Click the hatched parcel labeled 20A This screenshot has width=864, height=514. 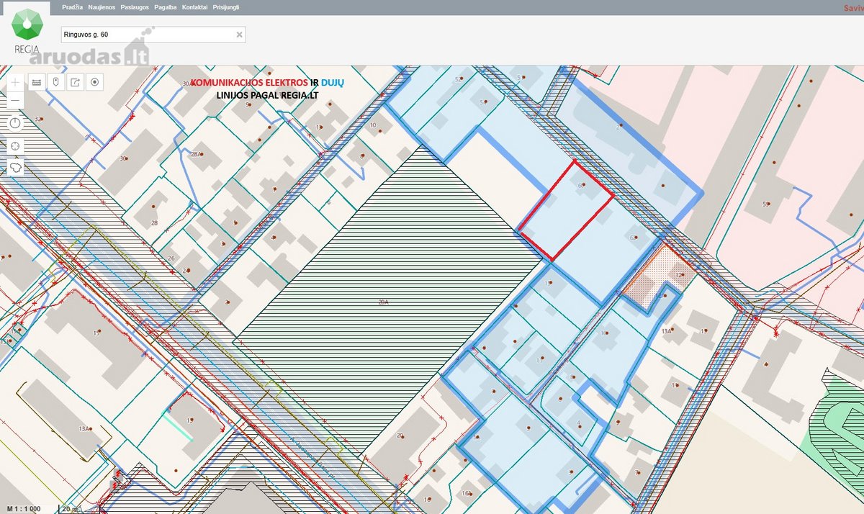coord(389,302)
